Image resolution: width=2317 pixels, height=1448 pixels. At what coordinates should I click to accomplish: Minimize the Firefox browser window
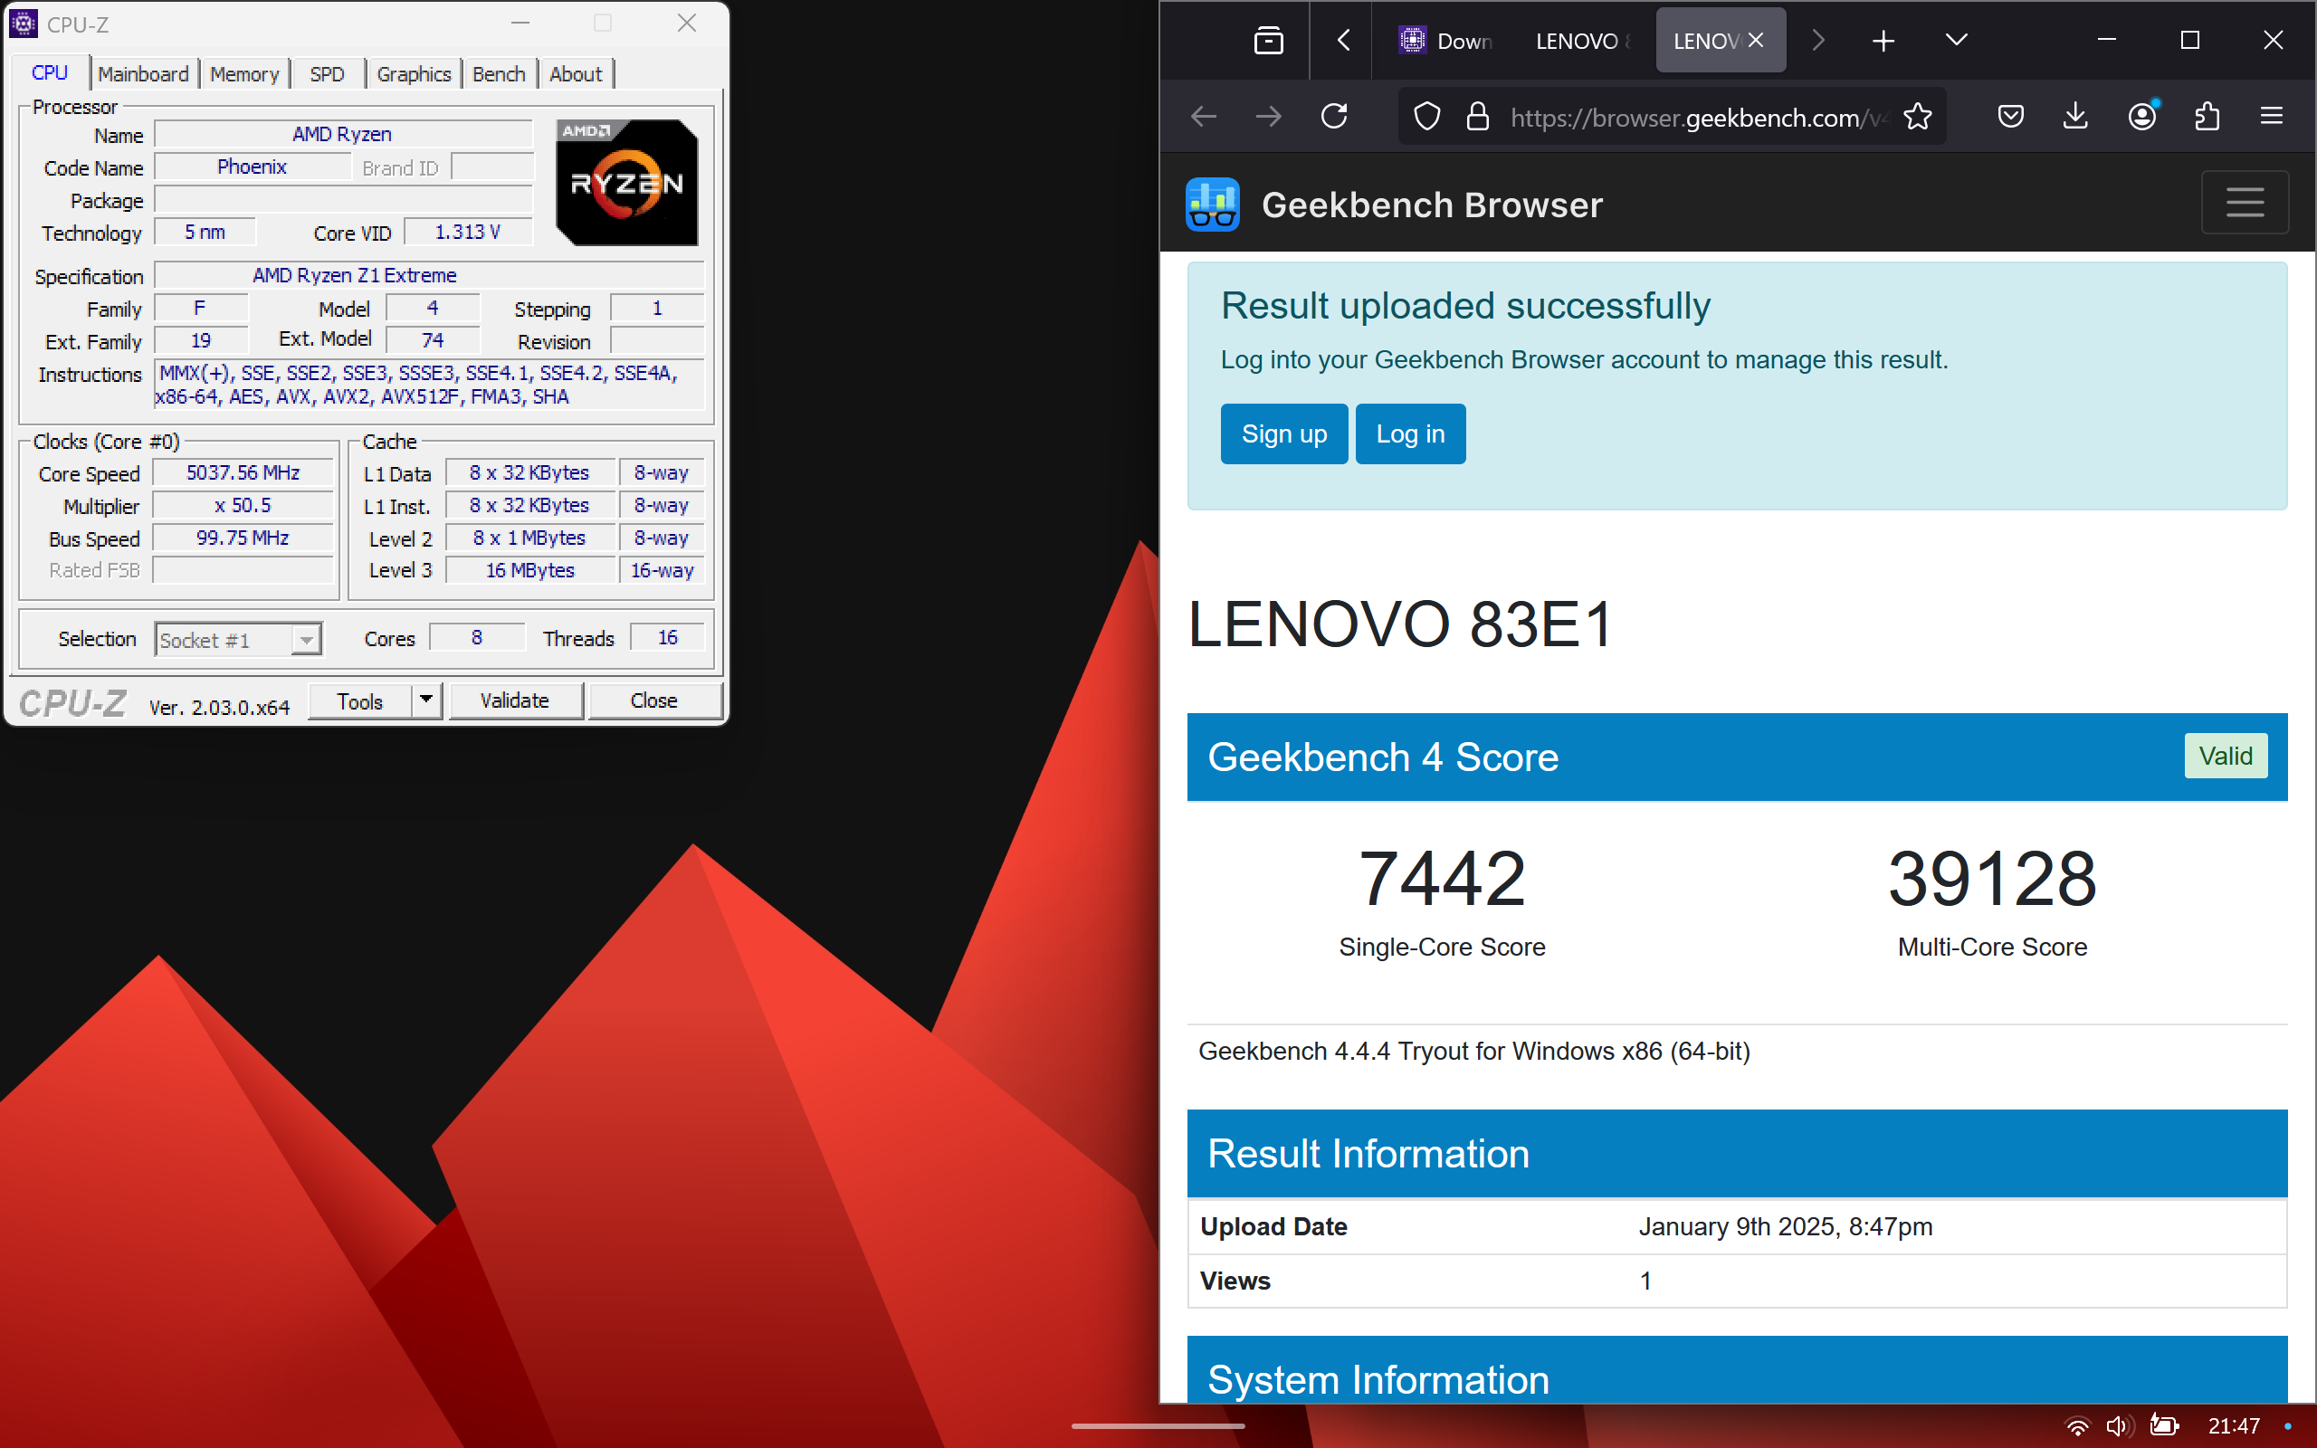tap(2106, 40)
